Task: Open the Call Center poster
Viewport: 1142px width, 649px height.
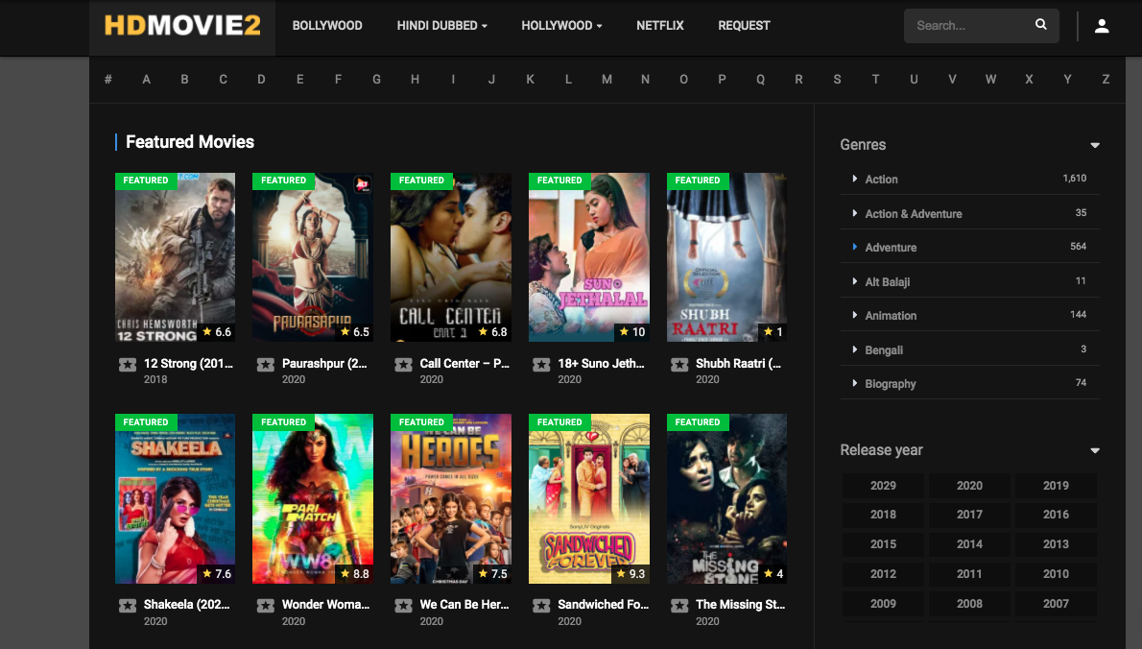Action: 451,257
